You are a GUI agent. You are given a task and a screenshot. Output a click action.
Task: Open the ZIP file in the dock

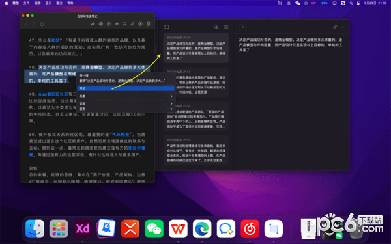point(308,229)
